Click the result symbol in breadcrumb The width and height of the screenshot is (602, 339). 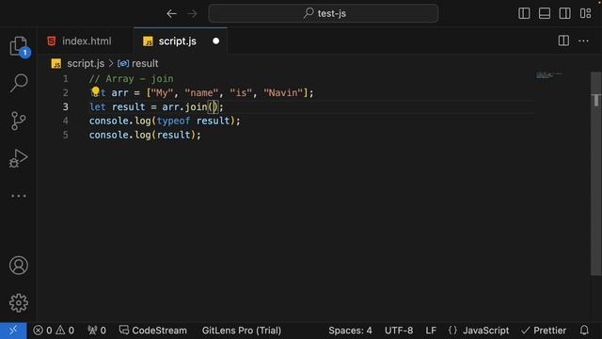click(x=145, y=63)
